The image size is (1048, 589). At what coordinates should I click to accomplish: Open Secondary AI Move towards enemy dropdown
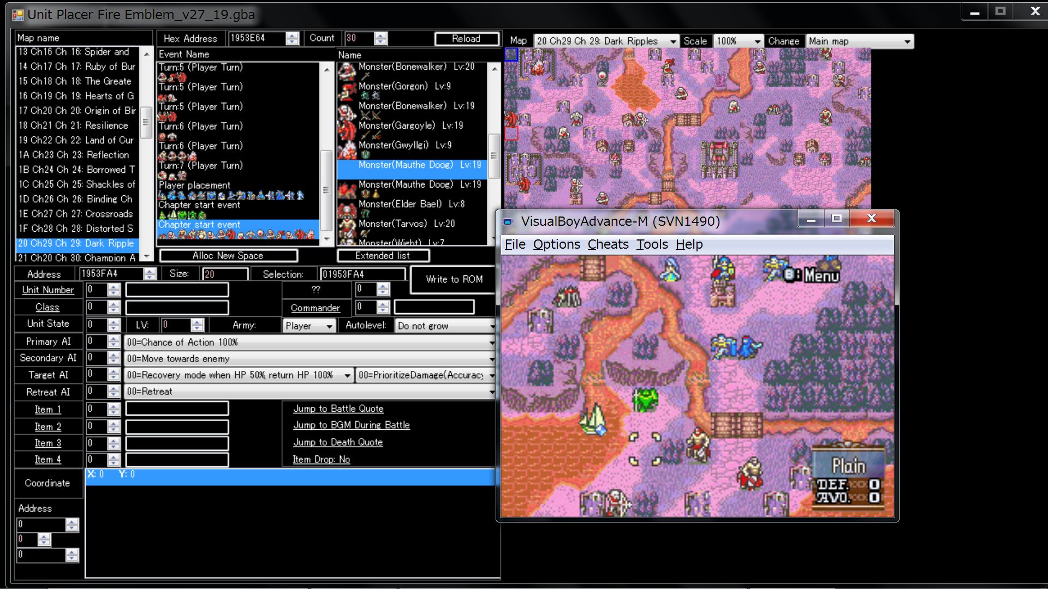310,358
